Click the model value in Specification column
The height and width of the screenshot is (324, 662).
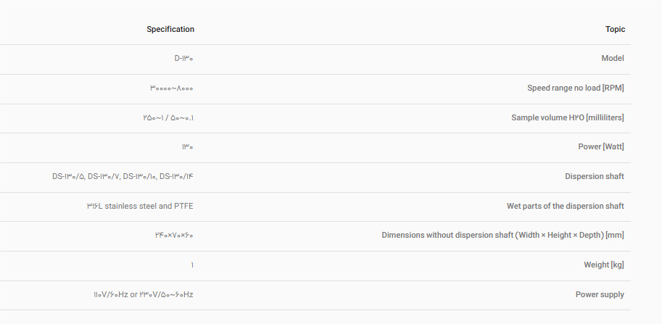click(184, 59)
